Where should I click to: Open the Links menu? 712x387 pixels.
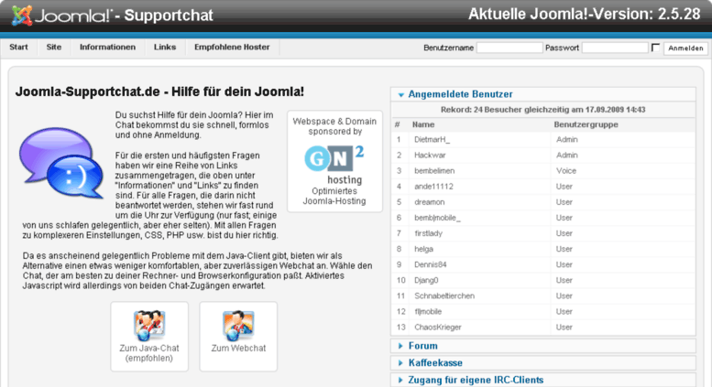[164, 48]
